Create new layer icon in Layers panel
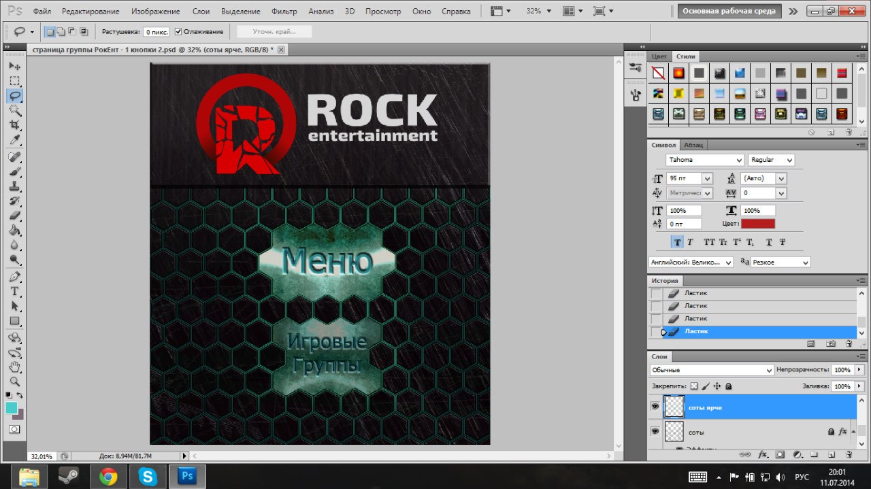This screenshot has width=871, height=489. pyautogui.click(x=831, y=454)
